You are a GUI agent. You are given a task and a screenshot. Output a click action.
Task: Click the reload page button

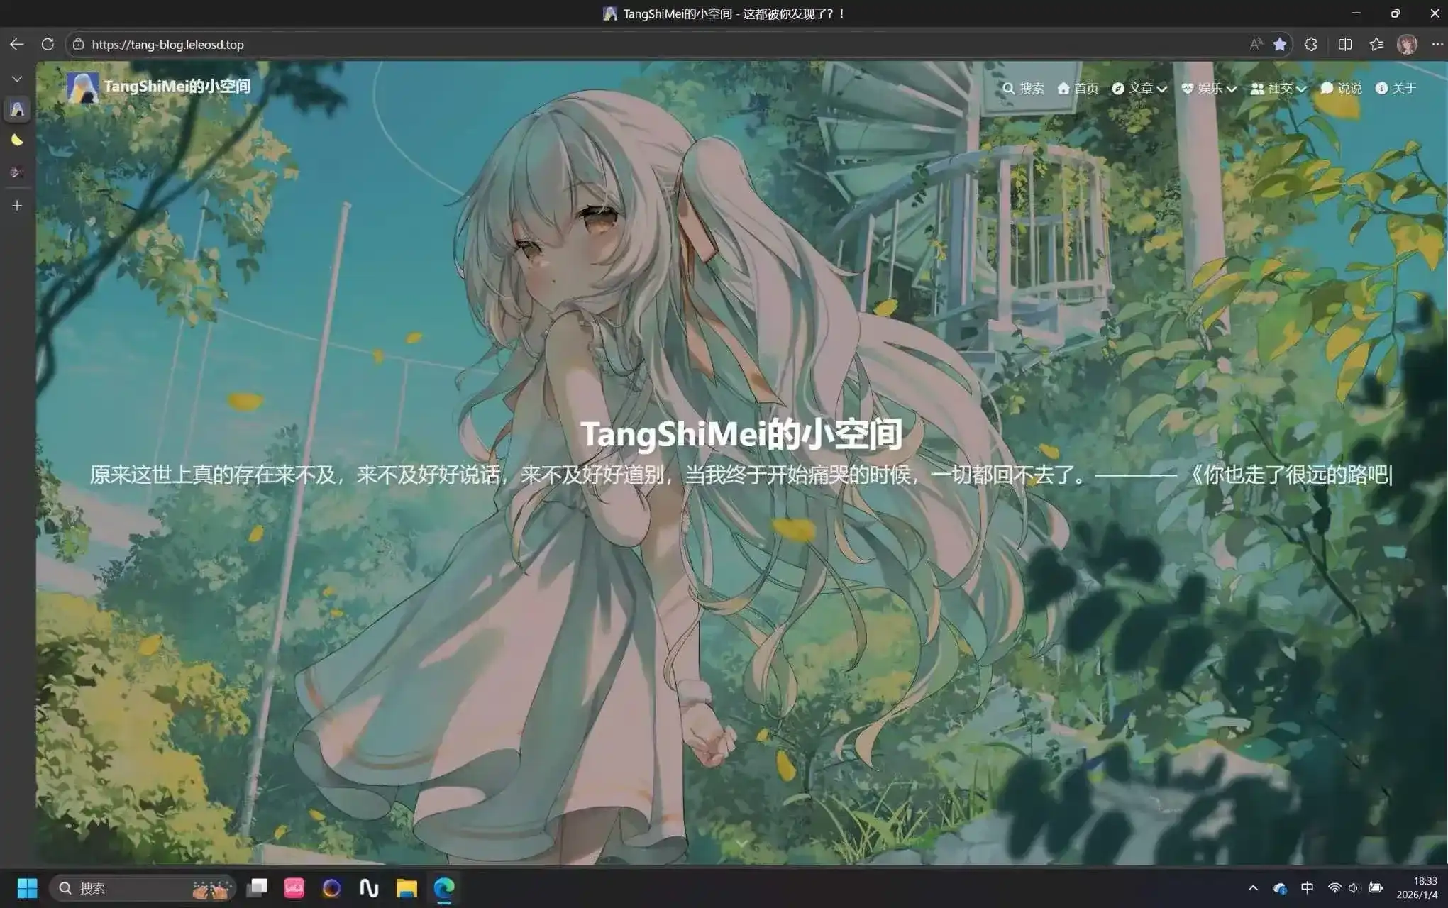pyautogui.click(x=48, y=44)
